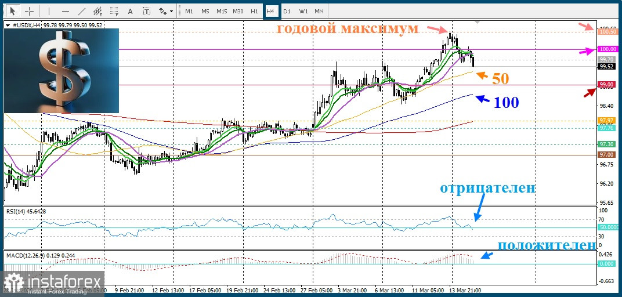The height and width of the screenshot is (297, 622).
Task: Click the M30 timeframe button
Action: (238, 11)
